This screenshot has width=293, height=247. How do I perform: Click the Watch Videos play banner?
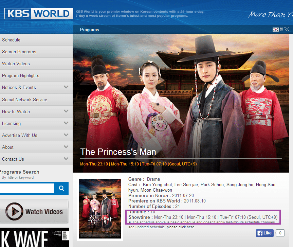[34, 211]
